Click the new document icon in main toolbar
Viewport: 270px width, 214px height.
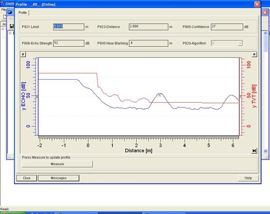coord(4,17)
